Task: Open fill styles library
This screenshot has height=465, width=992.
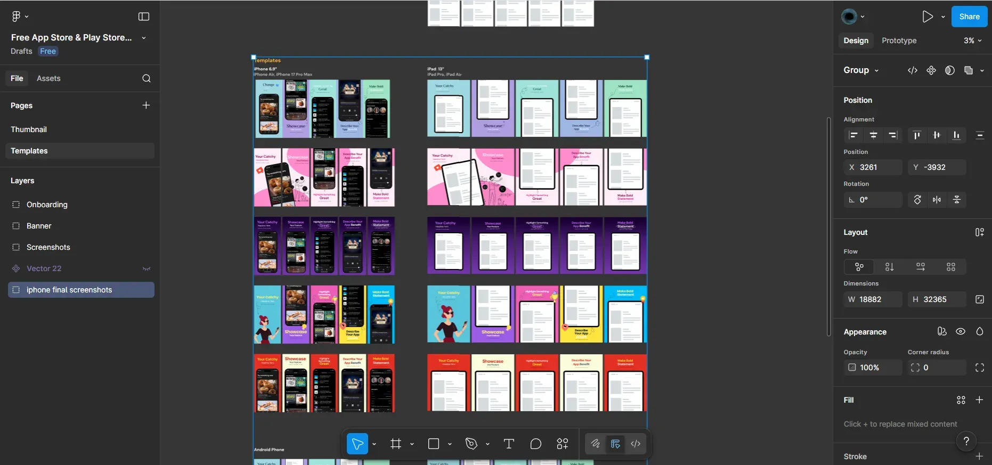Action: pyautogui.click(x=961, y=400)
